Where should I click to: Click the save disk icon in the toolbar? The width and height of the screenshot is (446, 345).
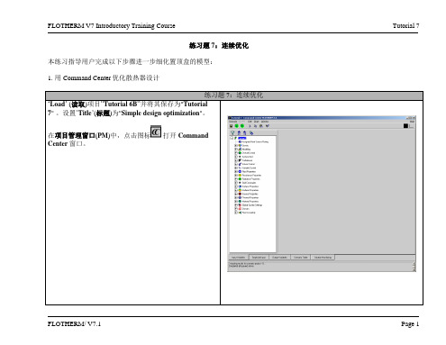pos(231,126)
